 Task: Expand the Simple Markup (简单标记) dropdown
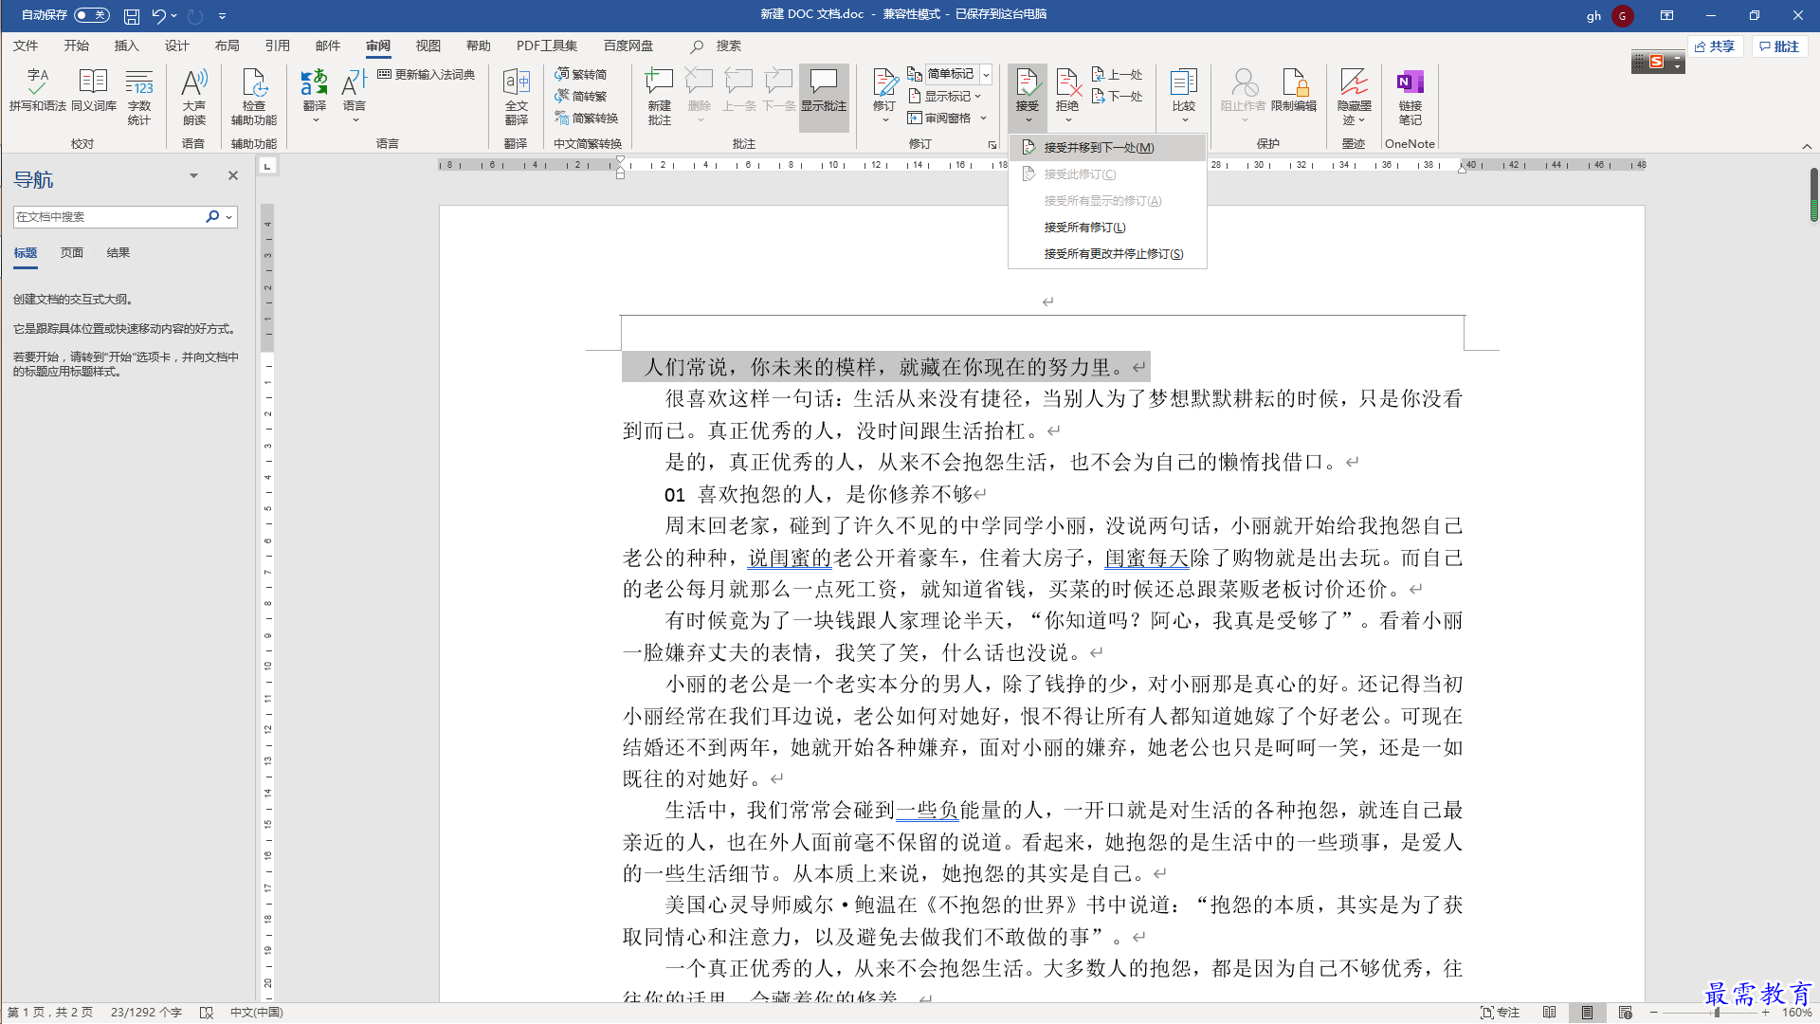986,74
